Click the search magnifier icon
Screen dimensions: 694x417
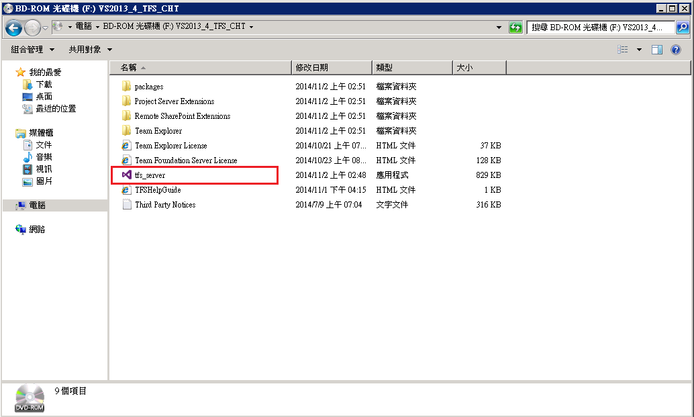tap(683, 28)
